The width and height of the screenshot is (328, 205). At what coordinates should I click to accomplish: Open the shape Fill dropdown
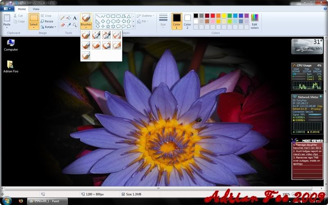pyautogui.click(x=143, y=21)
